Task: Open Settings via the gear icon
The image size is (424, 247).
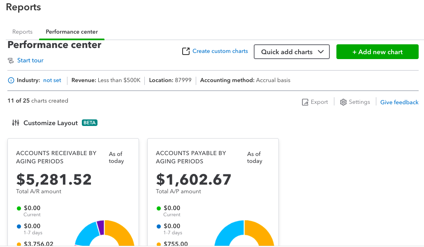Action: [343, 102]
